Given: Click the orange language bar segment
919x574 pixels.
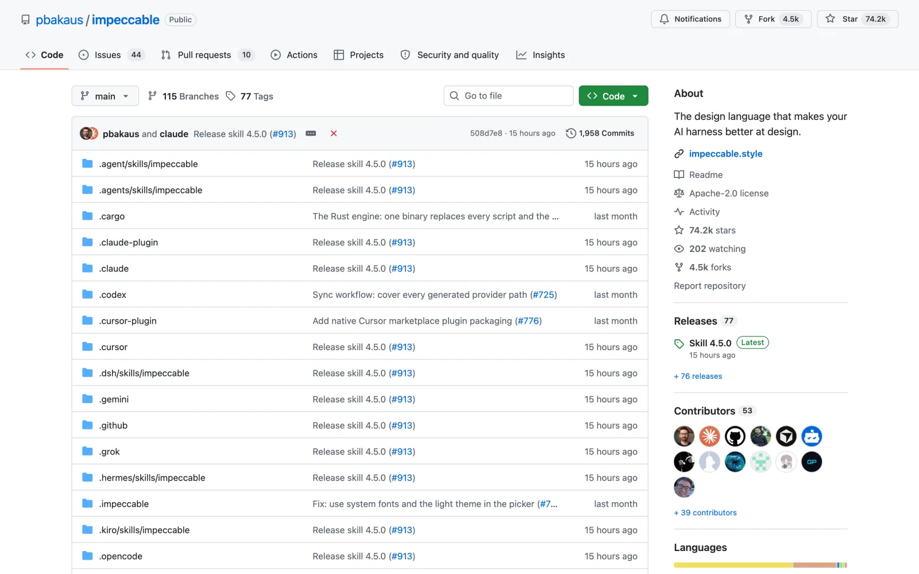Looking at the screenshot, I should (814, 565).
